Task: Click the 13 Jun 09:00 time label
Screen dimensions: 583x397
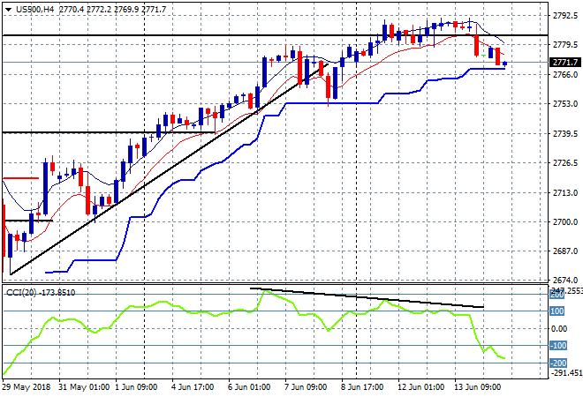Action: click(478, 387)
